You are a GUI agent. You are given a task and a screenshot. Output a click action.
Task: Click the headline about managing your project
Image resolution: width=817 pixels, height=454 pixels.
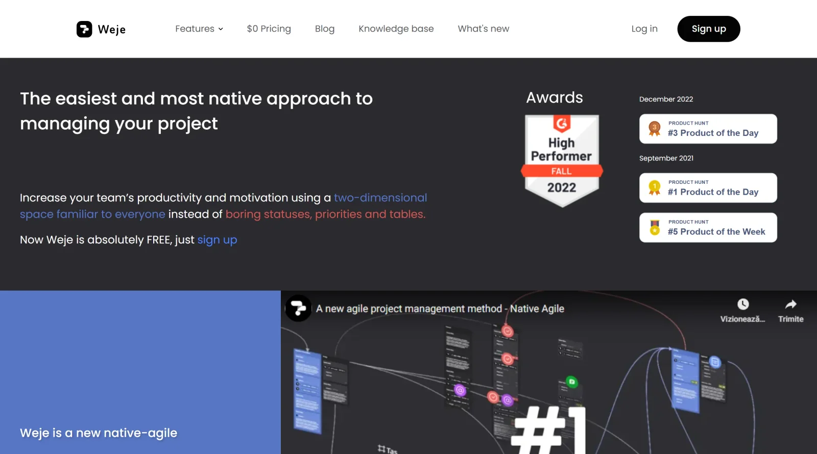[197, 111]
